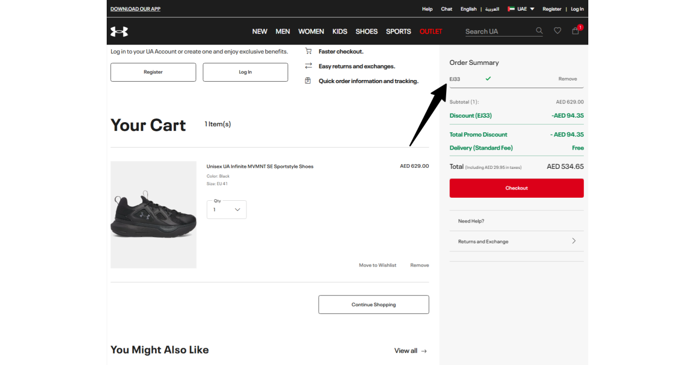Image resolution: width=695 pixels, height=365 pixels.
Task: Click the arrow icon next to View all
Action: [x=424, y=351]
